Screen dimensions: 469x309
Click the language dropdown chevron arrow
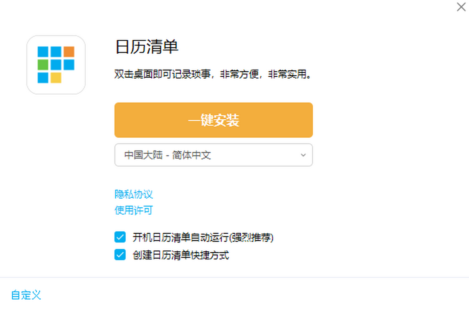[303, 155]
